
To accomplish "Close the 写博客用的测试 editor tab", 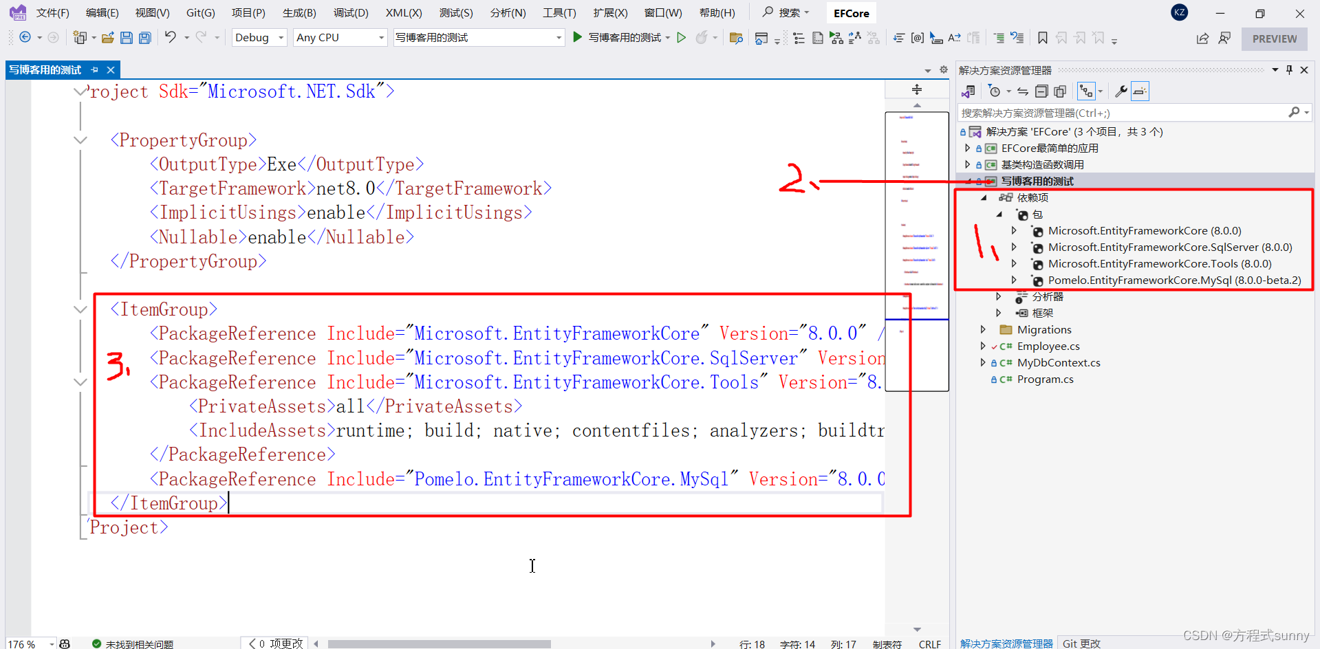I will point(111,70).
